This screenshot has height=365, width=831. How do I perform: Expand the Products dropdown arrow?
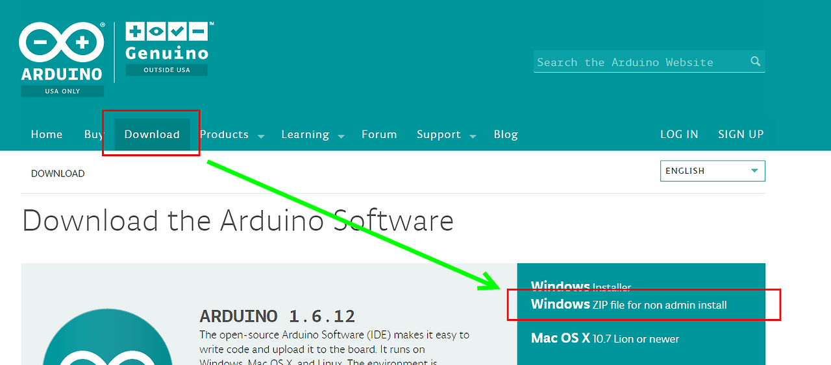point(261,137)
